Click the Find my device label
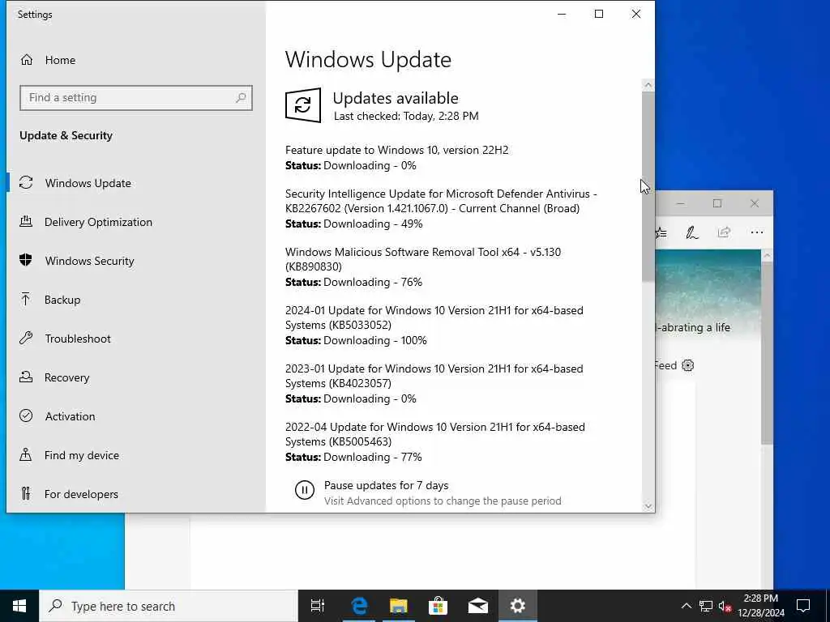Image resolution: width=830 pixels, height=622 pixels. (x=82, y=455)
